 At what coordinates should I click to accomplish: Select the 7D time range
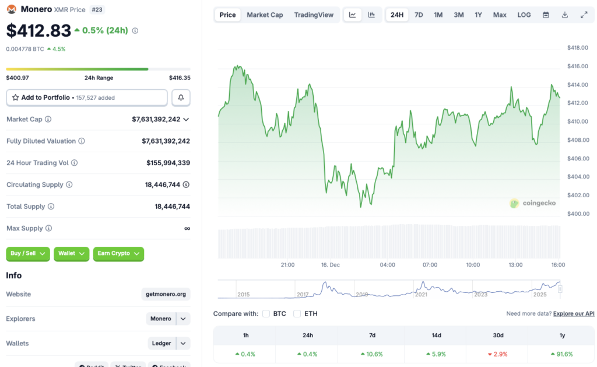[418, 14]
